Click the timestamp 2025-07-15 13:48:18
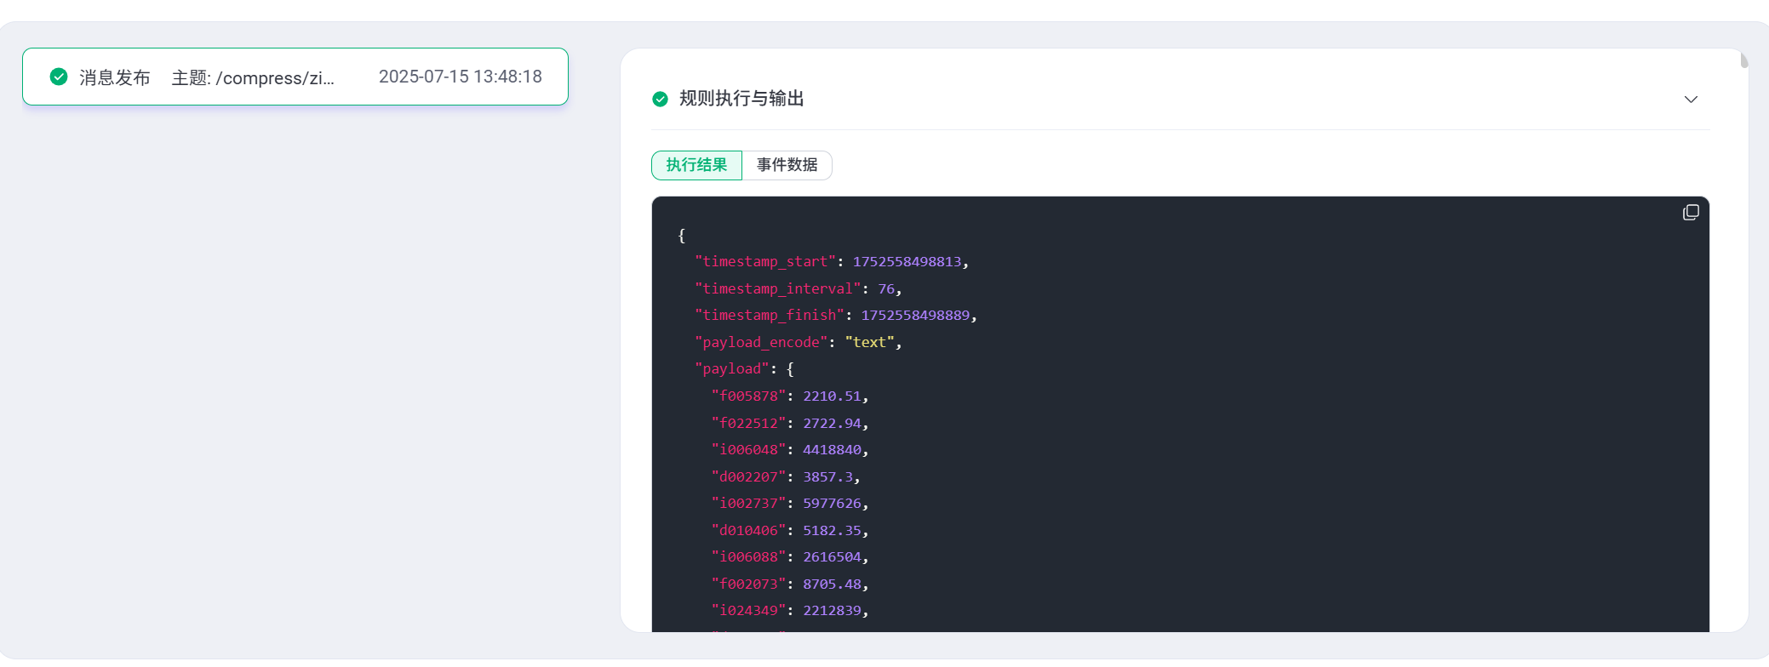 (461, 77)
